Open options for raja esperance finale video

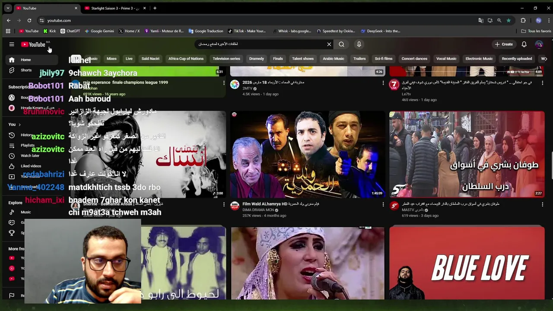point(223,83)
